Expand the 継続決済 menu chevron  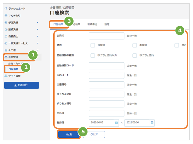[38, 29]
